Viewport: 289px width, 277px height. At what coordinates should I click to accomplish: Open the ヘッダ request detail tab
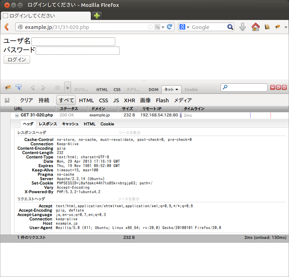[28, 124]
